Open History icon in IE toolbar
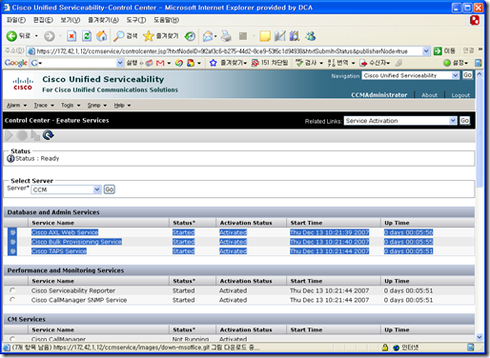The width and height of the screenshot is (490, 358). [190, 36]
